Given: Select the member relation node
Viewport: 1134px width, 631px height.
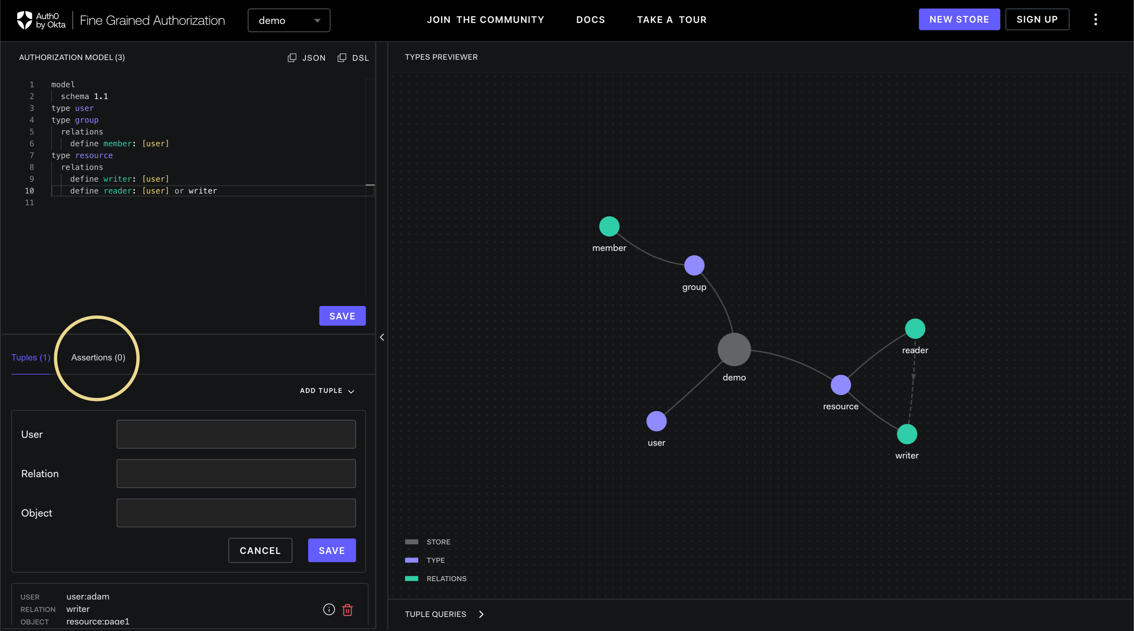Looking at the screenshot, I should click(x=609, y=227).
